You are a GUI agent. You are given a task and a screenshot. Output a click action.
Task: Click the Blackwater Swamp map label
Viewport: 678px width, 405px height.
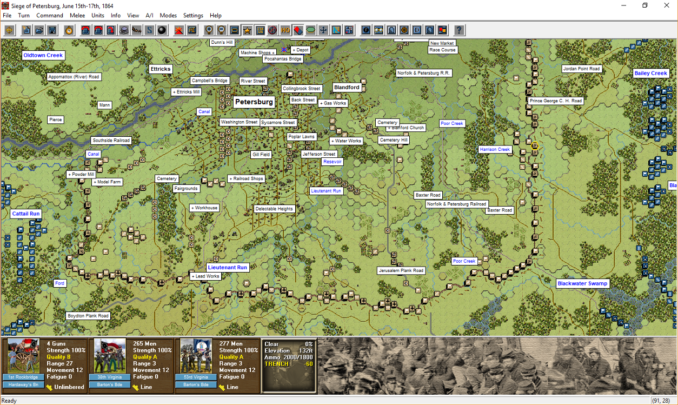[583, 283]
